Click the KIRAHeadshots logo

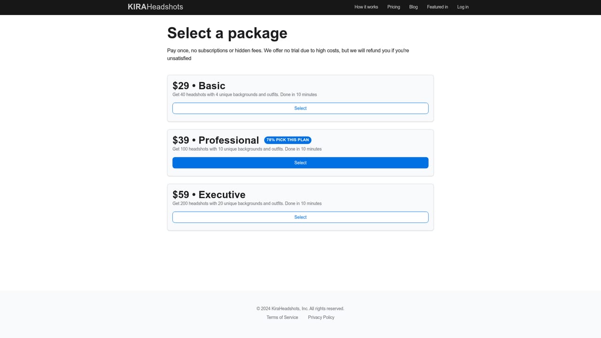[155, 7]
